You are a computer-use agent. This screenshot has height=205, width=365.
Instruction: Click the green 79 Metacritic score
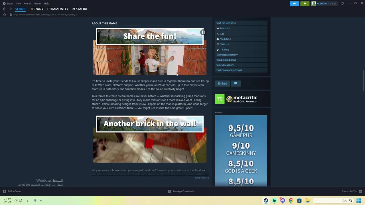[220, 99]
